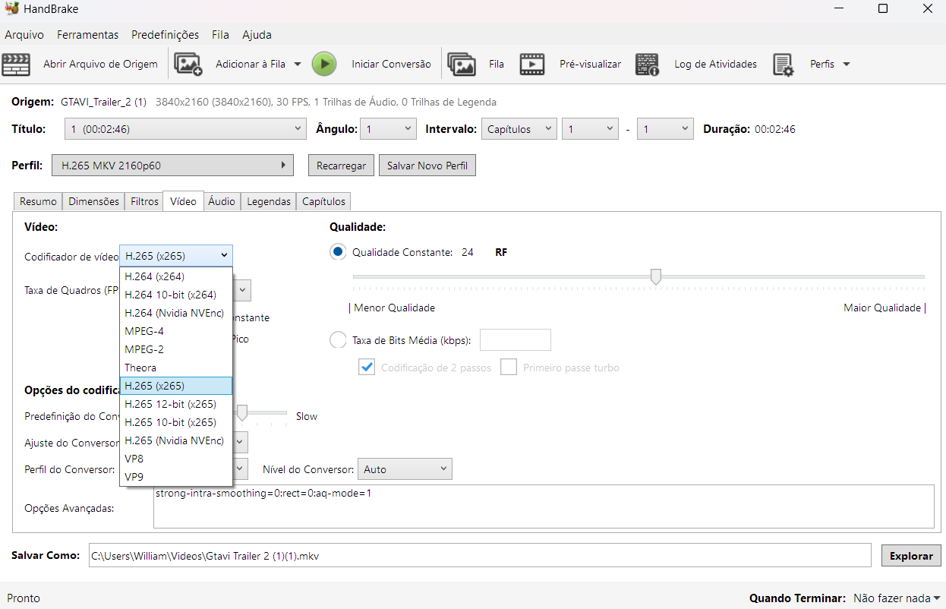The height and width of the screenshot is (609, 946).
Task: Click the Salvar Novo Perfil button
Action: click(x=427, y=166)
